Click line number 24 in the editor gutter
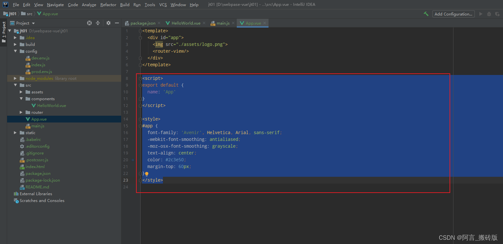Viewport: 503px width, 244px height. (x=126, y=187)
